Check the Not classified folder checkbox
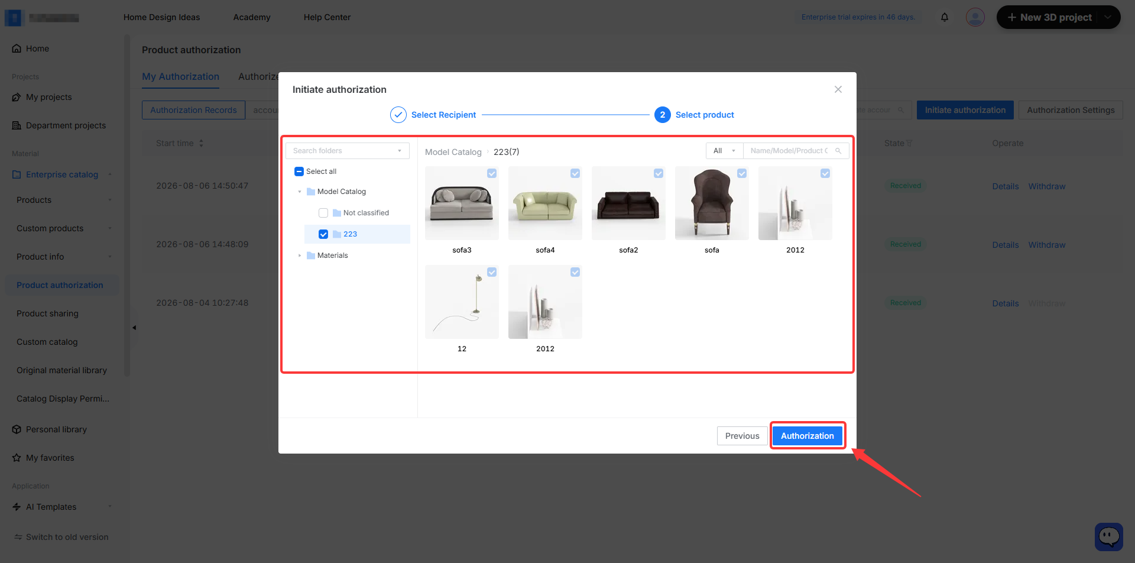The width and height of the screenshot is (1135, 563). pyautogui.click(x=323, y=213)
